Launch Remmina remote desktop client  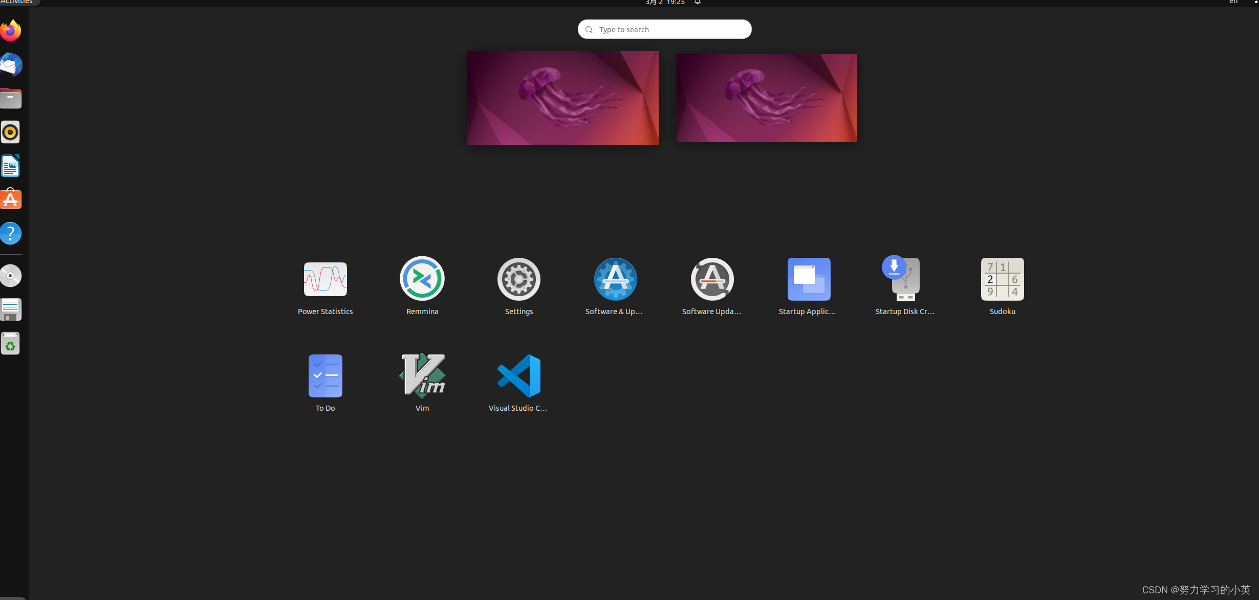point(422,280)
